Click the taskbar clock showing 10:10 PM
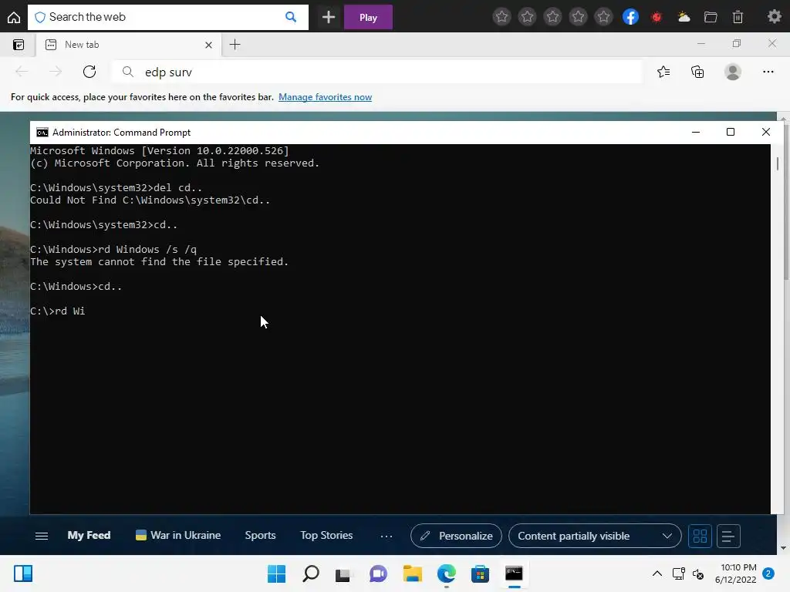This screenshot has width=790, height=592. 735,573
